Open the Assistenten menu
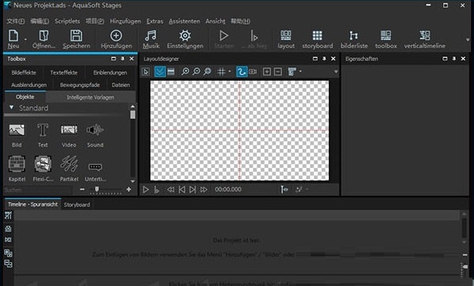Screen dimensions: 474x286 pos(184,21)
